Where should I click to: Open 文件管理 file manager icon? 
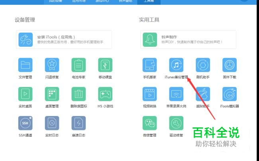(x=25, y=65)
